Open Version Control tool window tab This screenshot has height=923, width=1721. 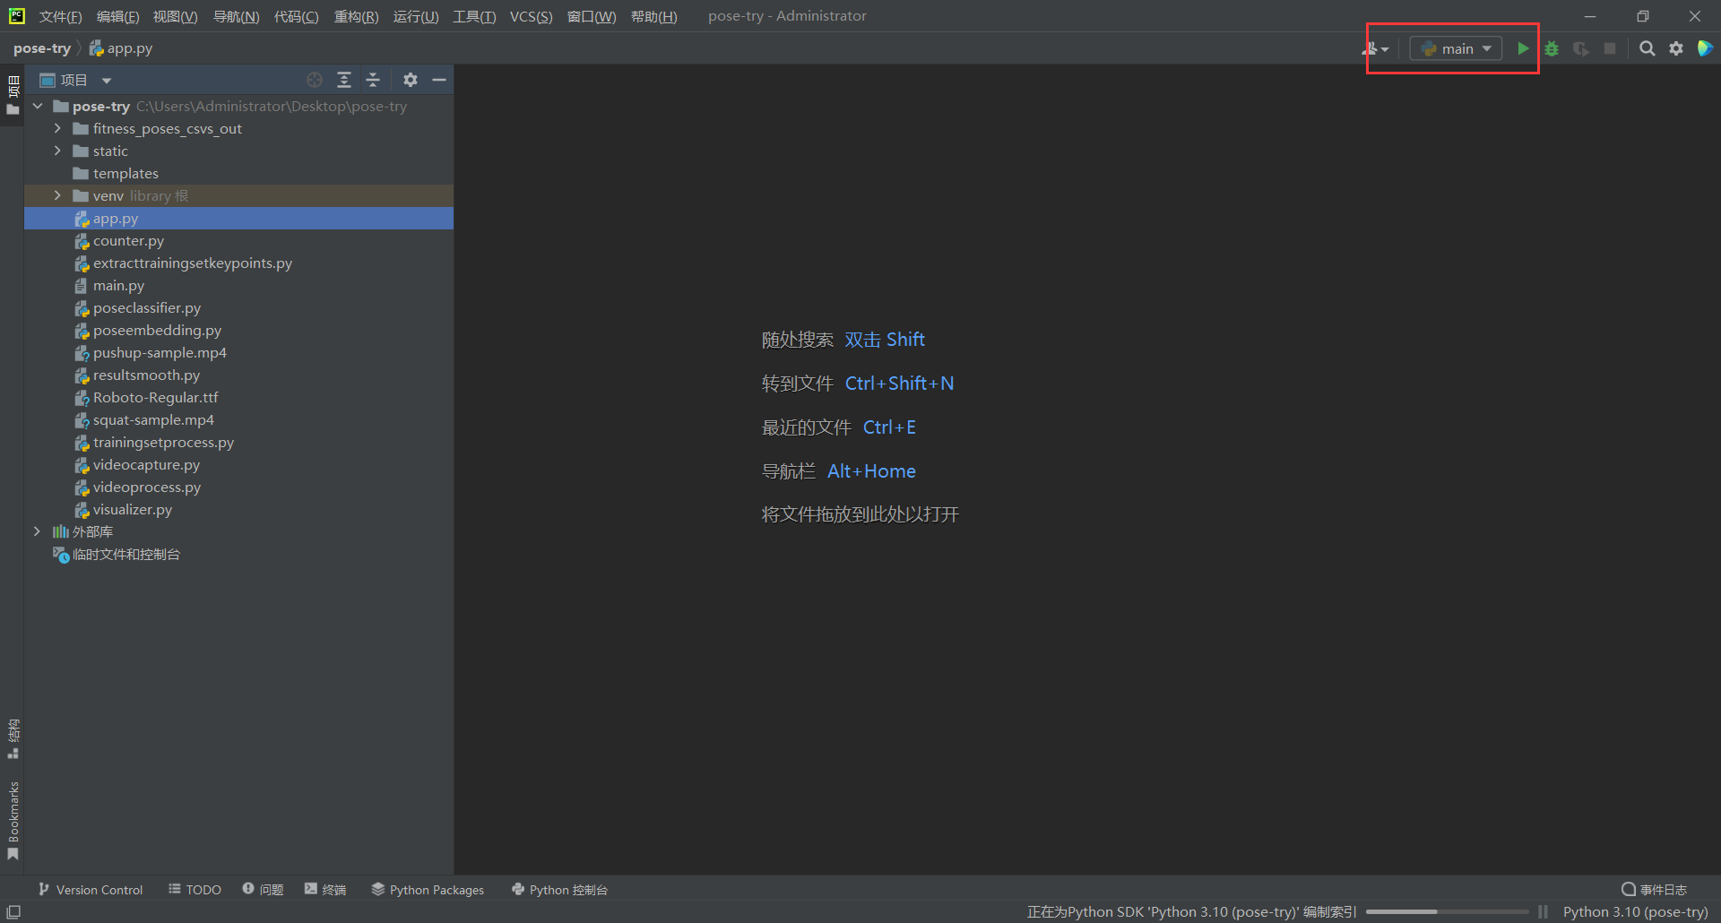tap(91, 889)
